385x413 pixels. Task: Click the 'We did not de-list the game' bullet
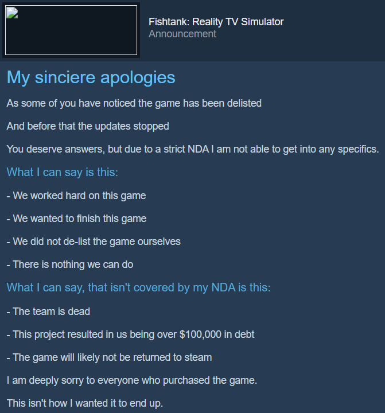coord(94,241)
